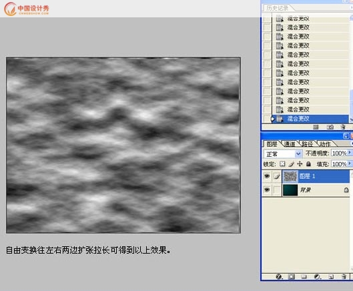Toggle the link box of 背景 layer
Image resolution: width=353 pixels, height=291 pixels.
point(276,190)
